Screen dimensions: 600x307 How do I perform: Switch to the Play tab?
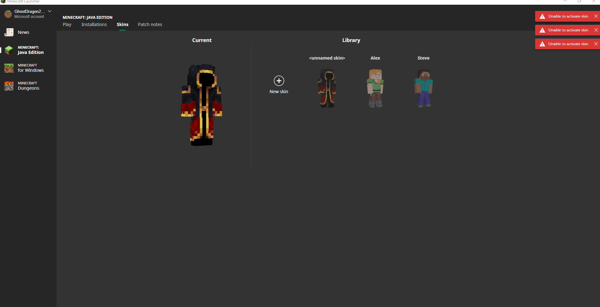67,24
